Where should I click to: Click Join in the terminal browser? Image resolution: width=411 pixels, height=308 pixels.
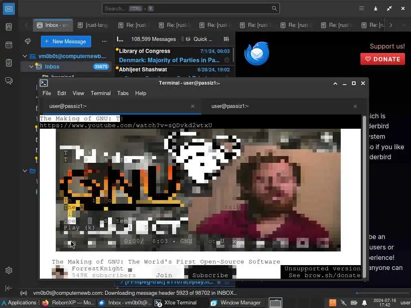164,275
